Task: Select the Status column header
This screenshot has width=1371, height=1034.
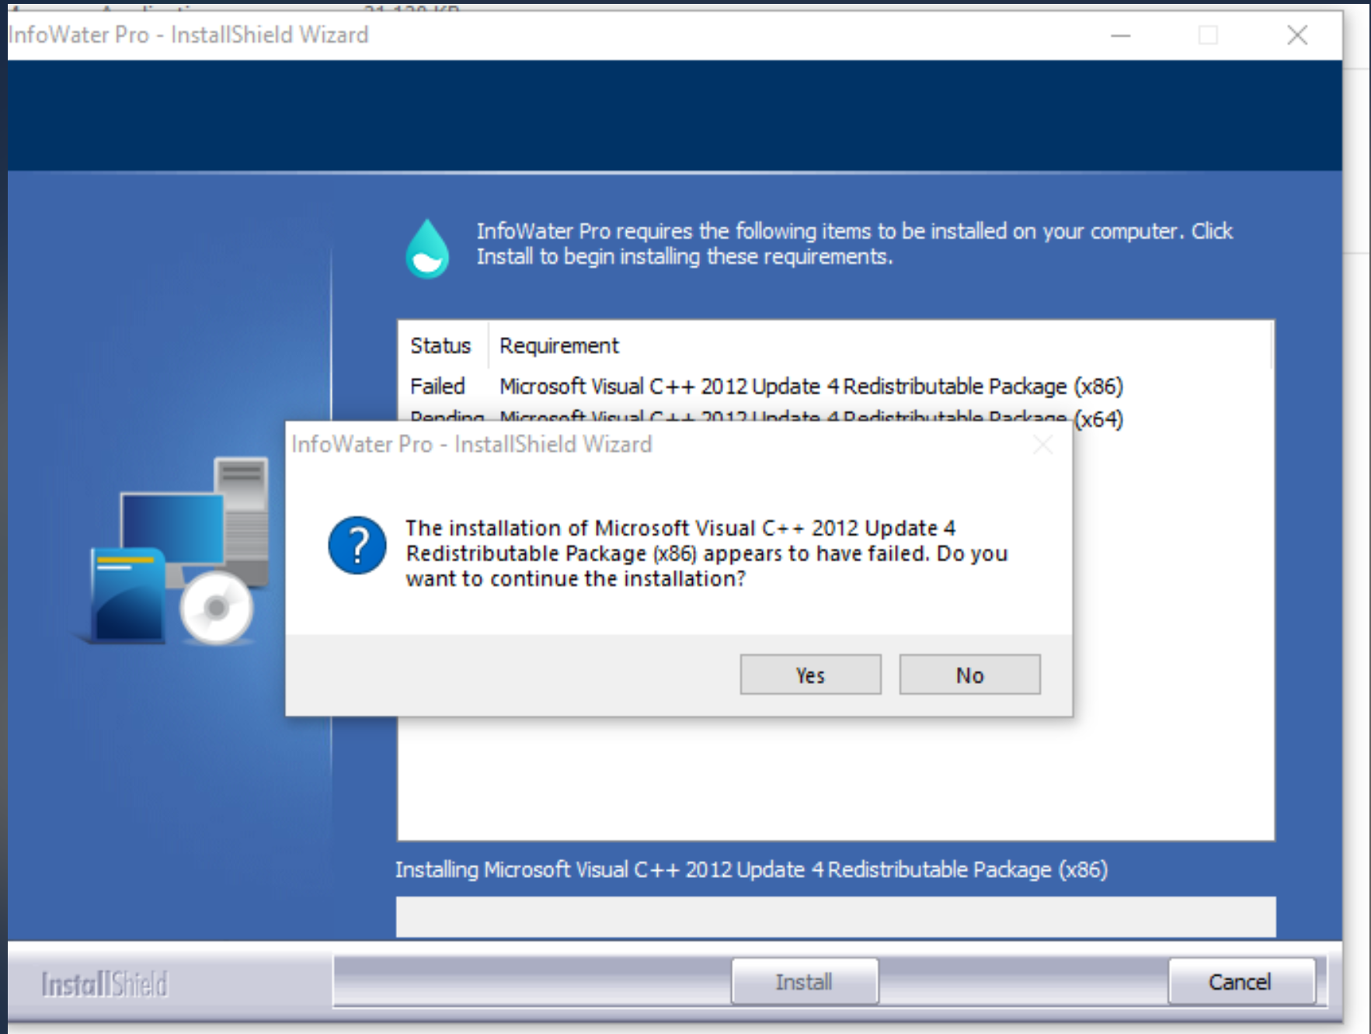Action: pyautogui.click(x=440, y=346)
